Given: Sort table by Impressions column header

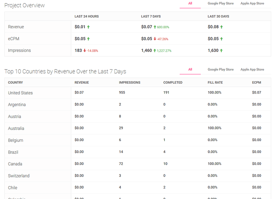Looking at the screenshot, I should pyautogui.click(x=130, y=82).
